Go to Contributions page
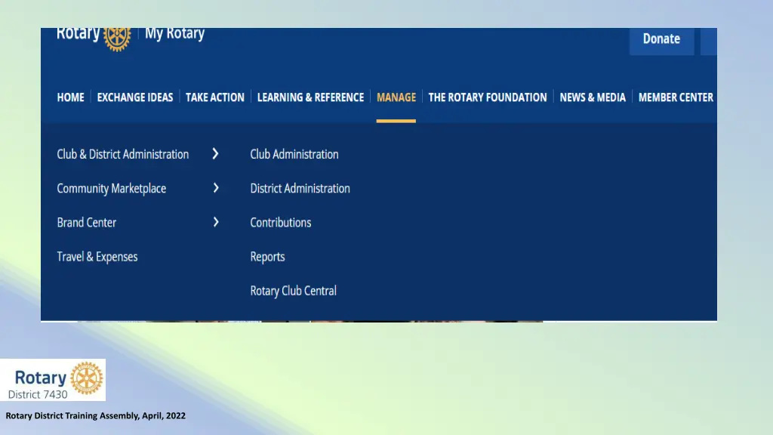 [281, 223]
